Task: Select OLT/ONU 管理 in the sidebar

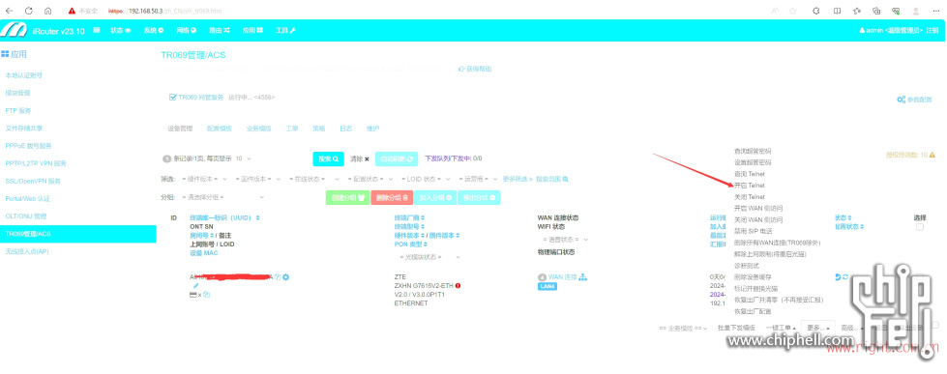Action: (x=26, y=216)
